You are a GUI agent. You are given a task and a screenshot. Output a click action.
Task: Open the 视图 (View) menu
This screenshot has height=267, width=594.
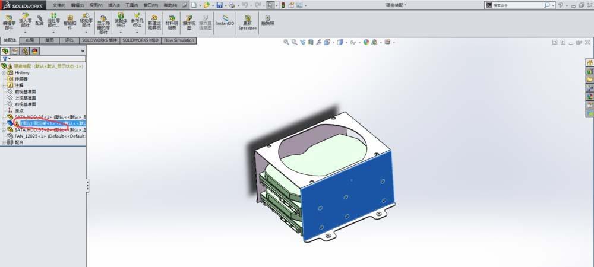(96, 5)
